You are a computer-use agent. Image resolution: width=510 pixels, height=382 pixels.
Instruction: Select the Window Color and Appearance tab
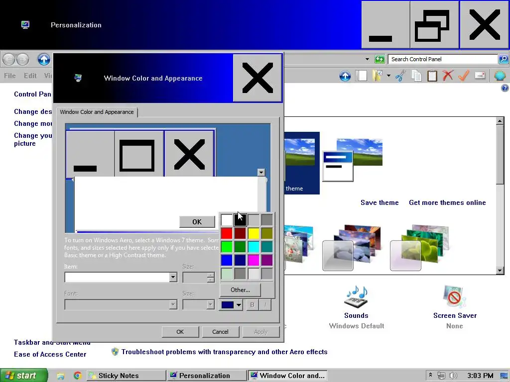pos(97,112)
